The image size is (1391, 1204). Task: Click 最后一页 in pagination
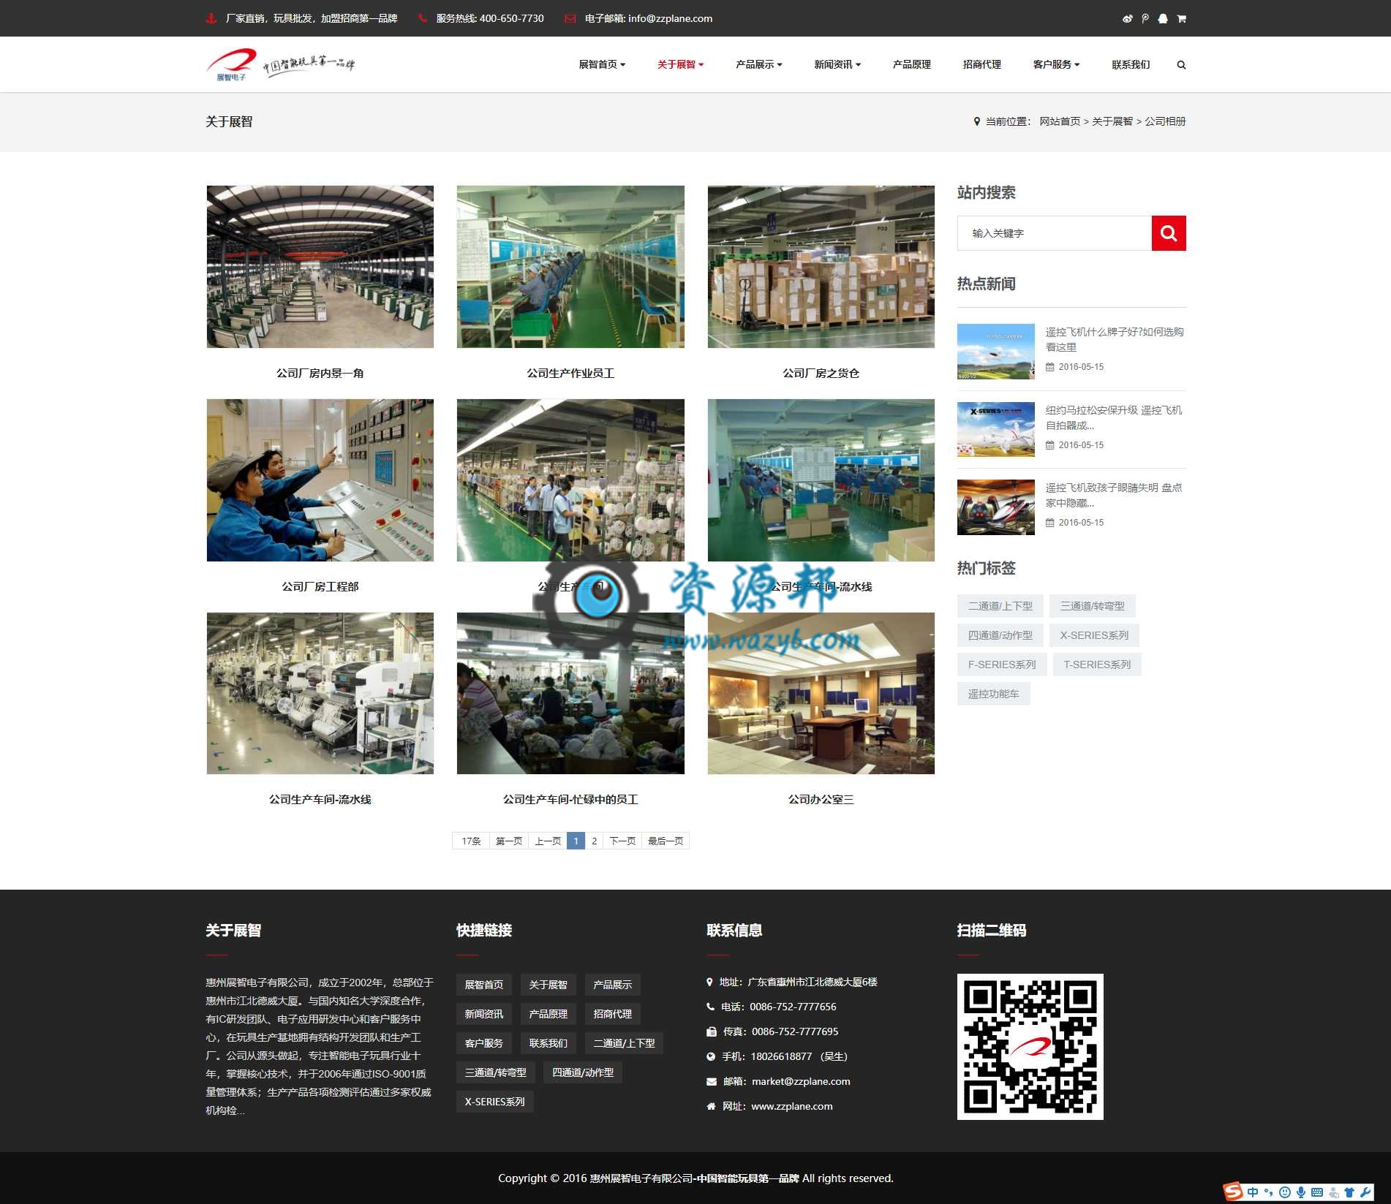(x=666, y=841)
